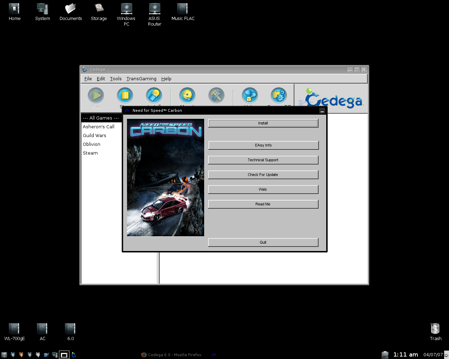Open the Edit menu in Cedega

[101, 79]
